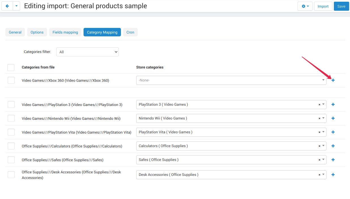This screenshot has height=199, width=350.
Task: Click 'Video Games///PlayStation Vita' category text
Action: point(76,132)
